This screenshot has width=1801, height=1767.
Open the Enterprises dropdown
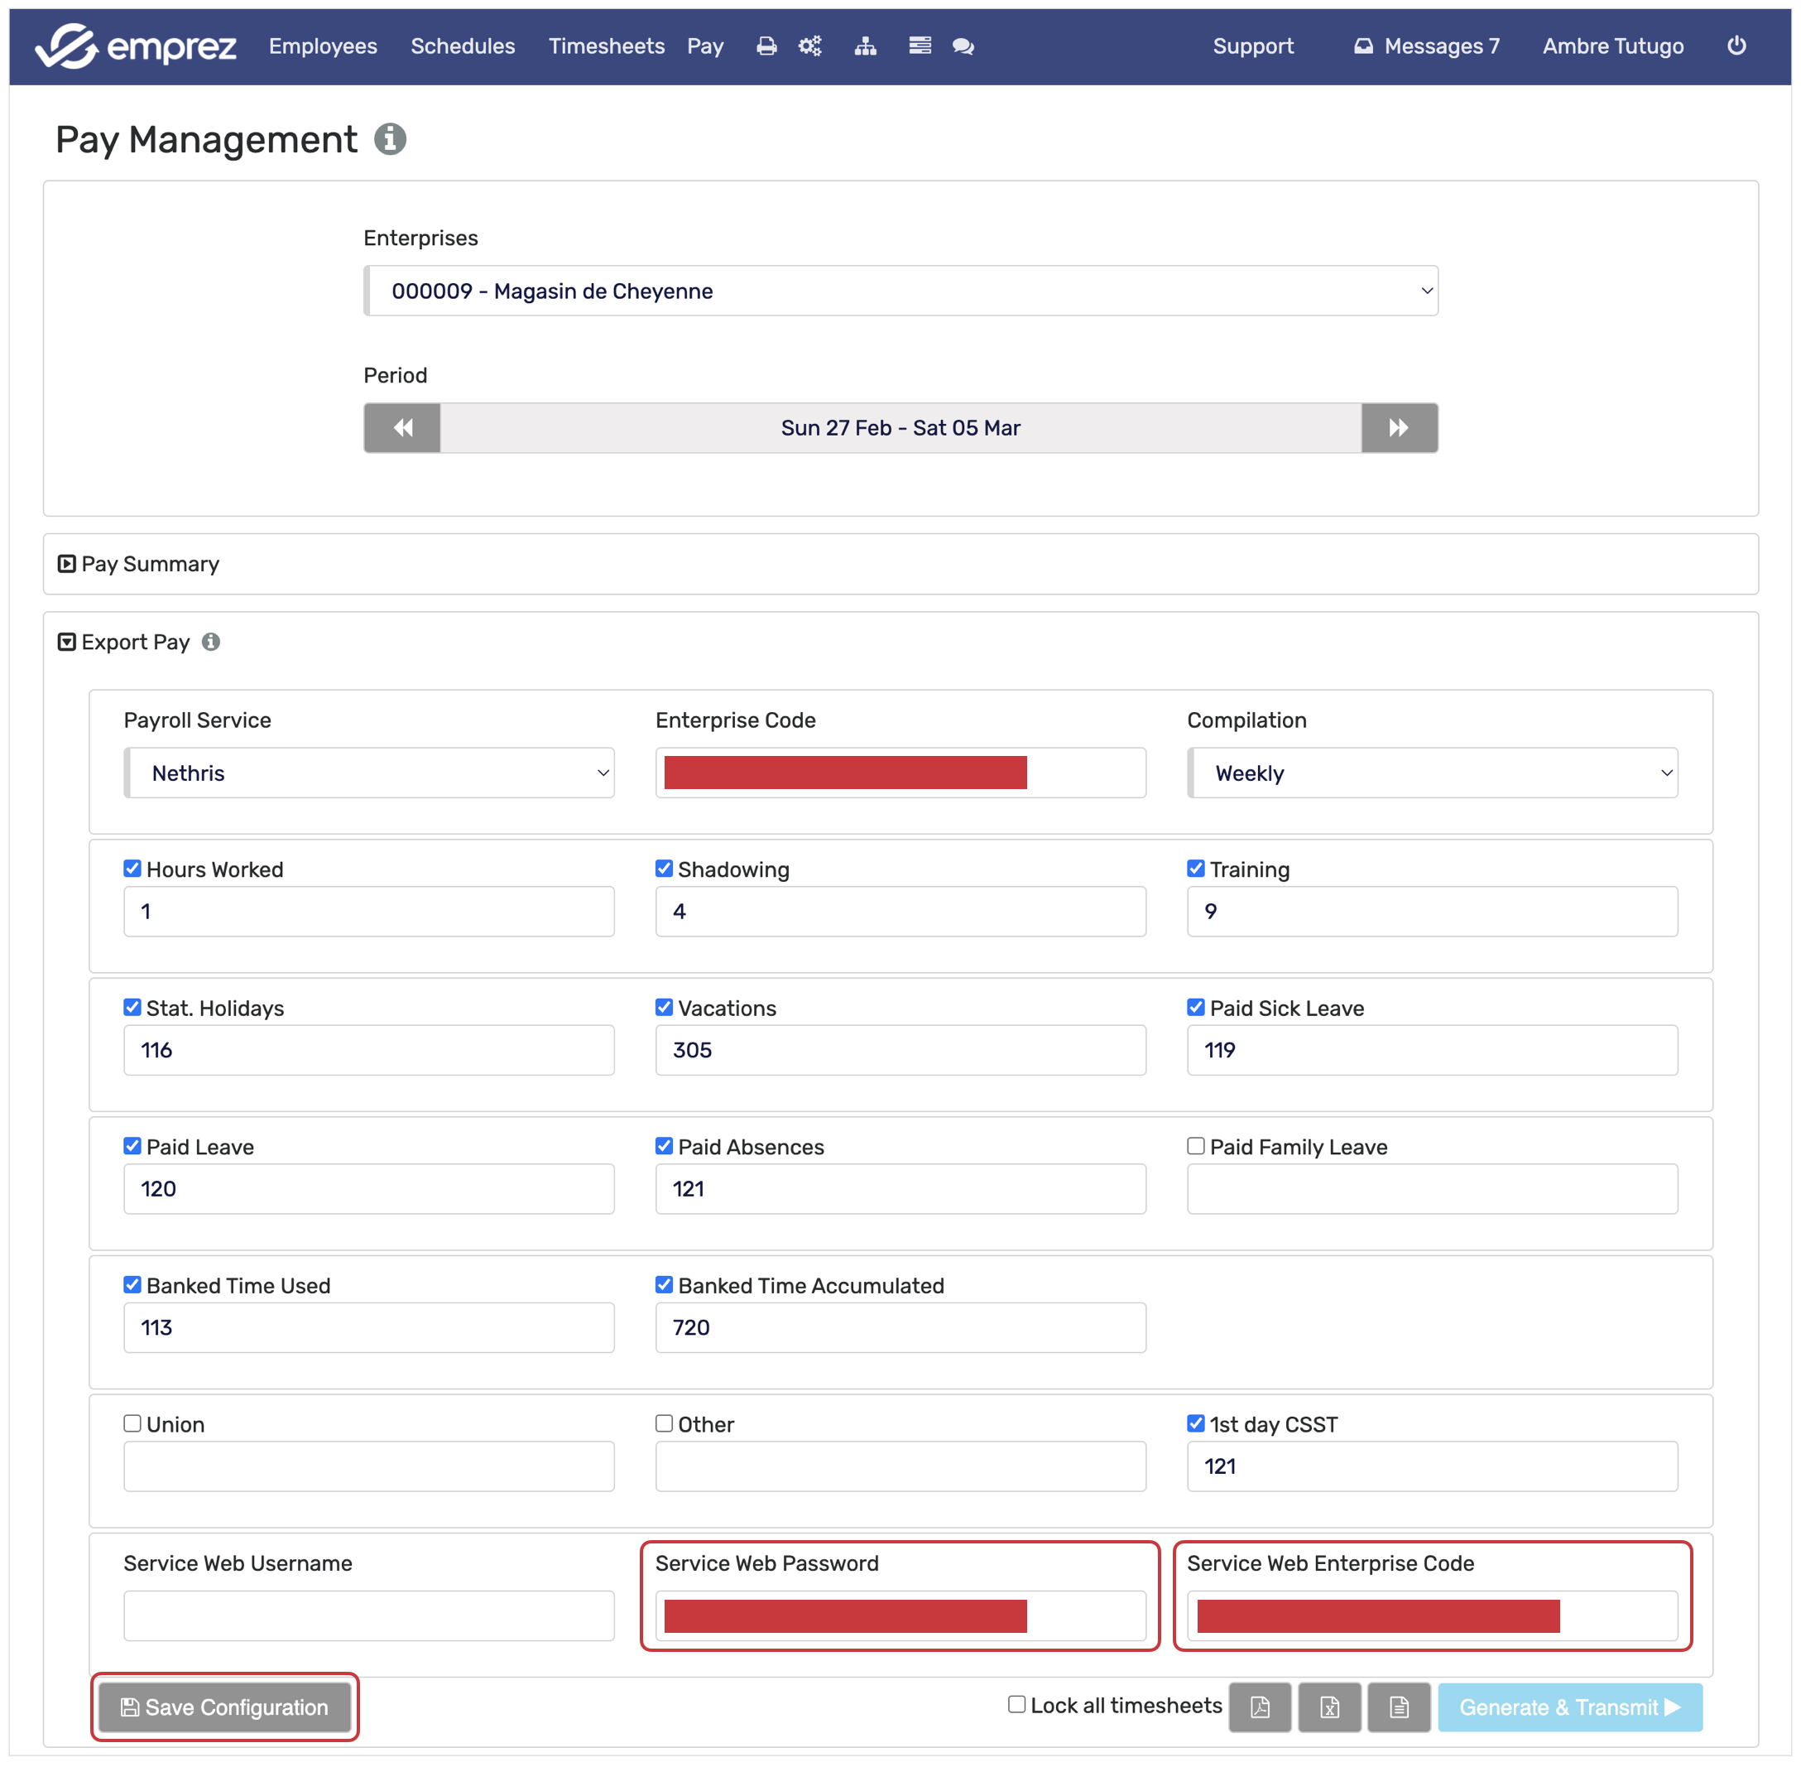900,291
